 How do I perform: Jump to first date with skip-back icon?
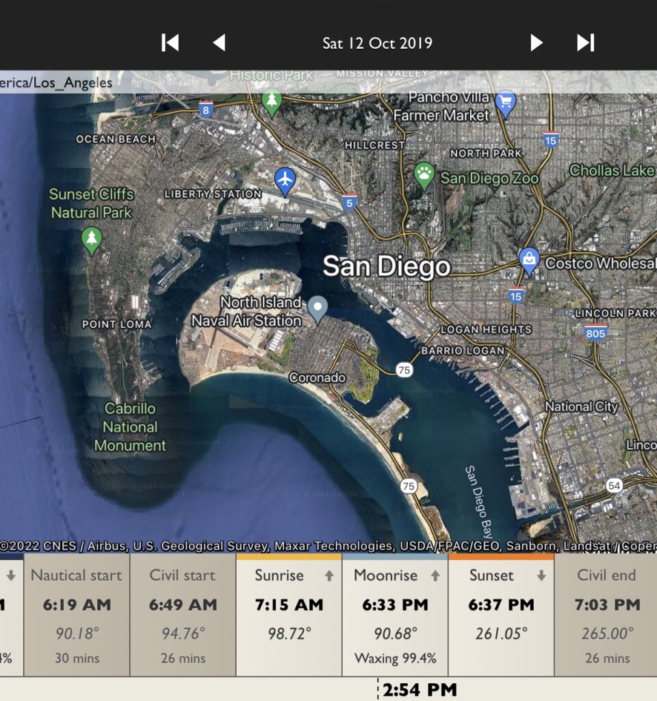point(170,43)
